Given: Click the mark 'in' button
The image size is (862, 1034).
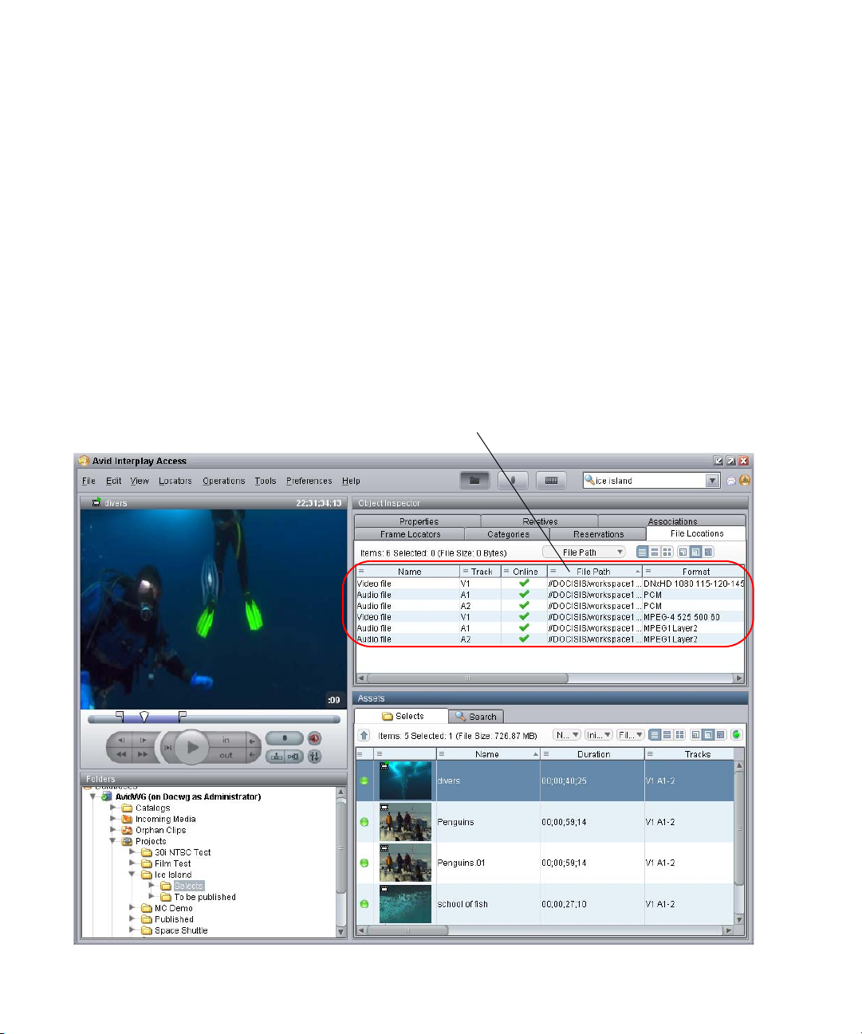Looking at the screenshot, I should (x=226, y=741).
